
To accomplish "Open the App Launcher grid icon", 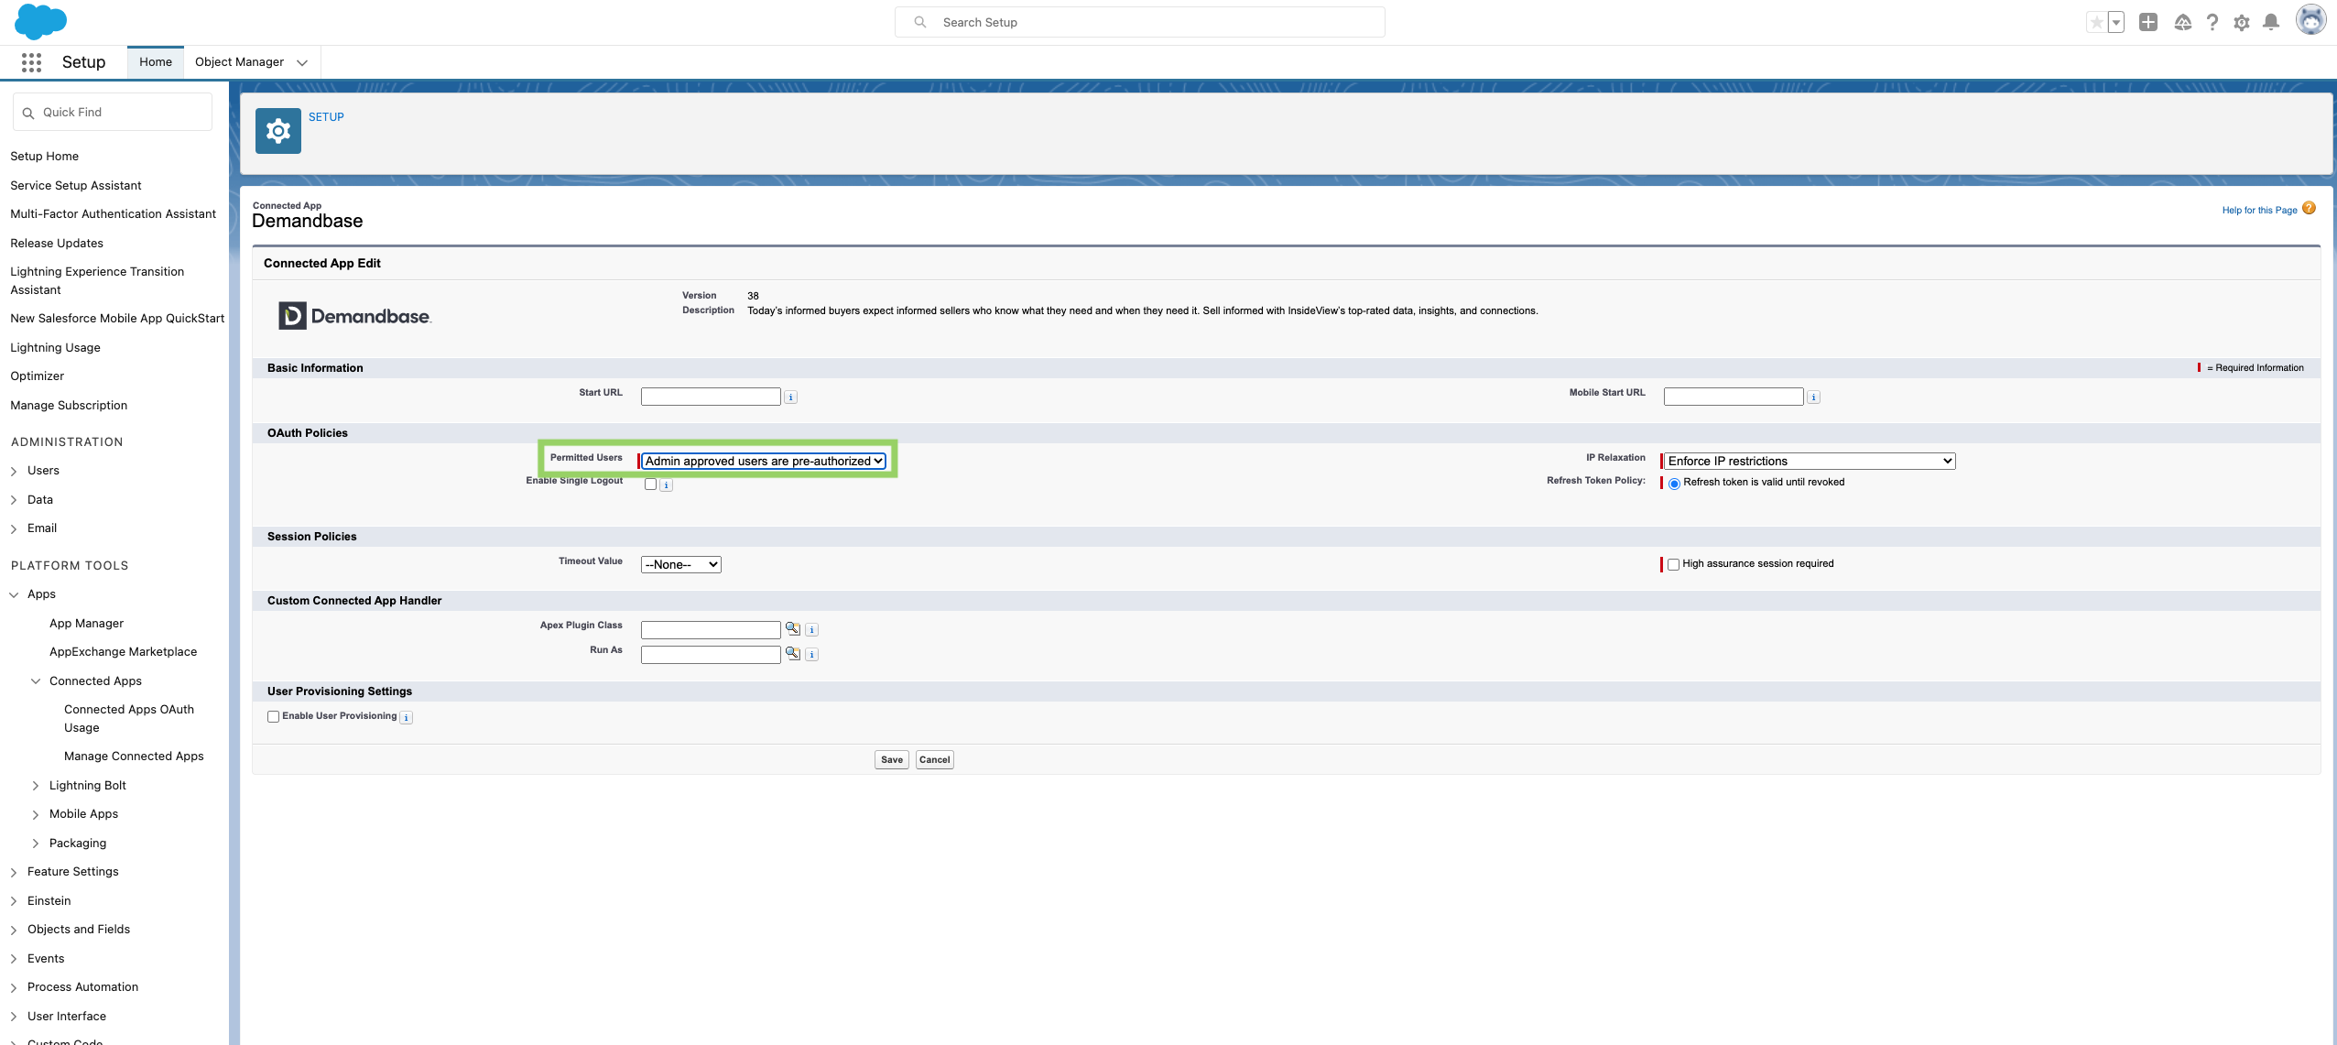I will (31, 62).
